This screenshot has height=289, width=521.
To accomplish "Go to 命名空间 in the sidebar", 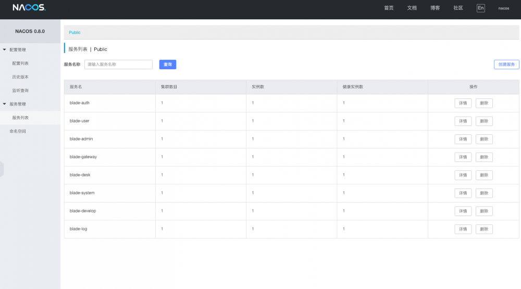I will [17, 131].
